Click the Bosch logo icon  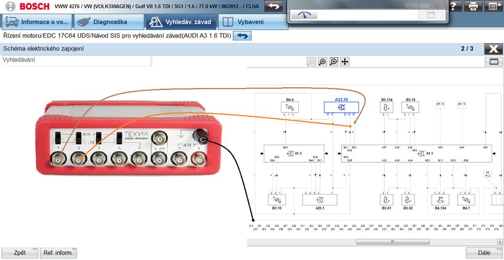click(x=10, y=6)
